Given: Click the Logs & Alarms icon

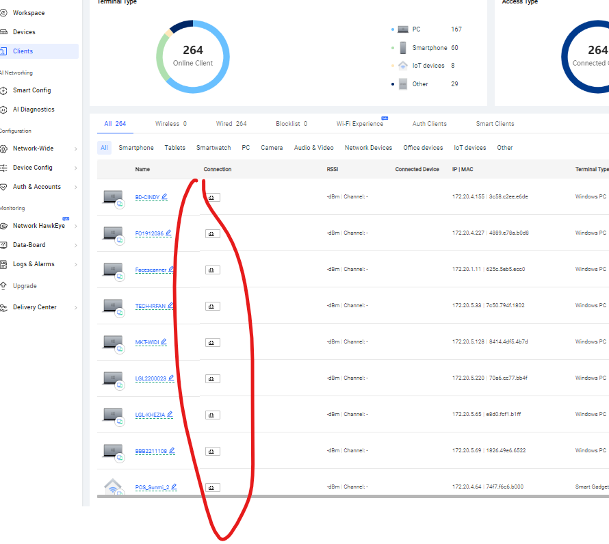Looking at the screenshot, I should tap(3, 264).
